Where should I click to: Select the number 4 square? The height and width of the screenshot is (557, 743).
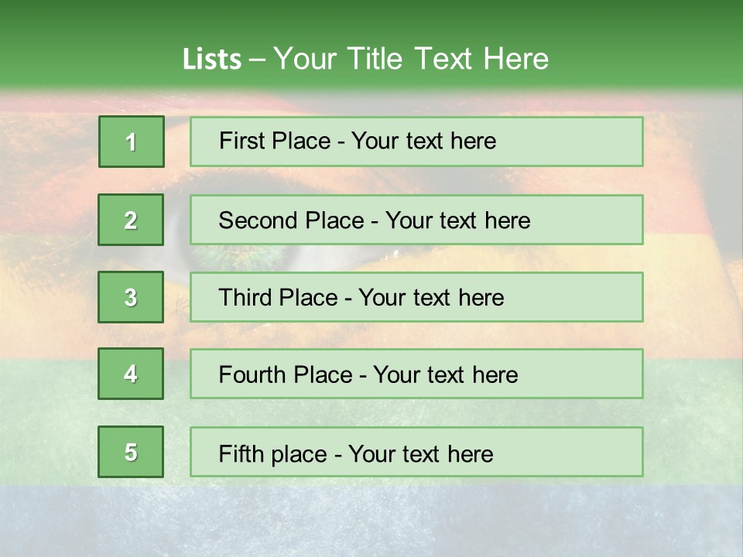coord(131,374)
